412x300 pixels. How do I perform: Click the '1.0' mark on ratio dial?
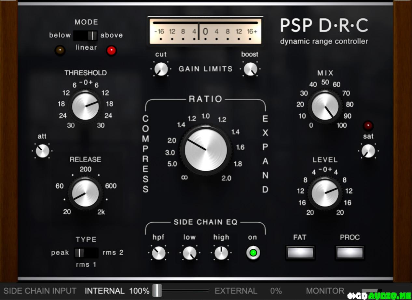[x=206, y=116]
